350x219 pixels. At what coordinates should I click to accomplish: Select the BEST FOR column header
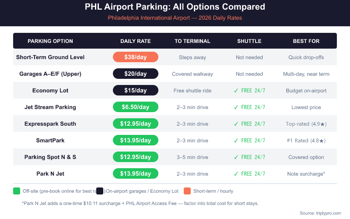[x=306, y=41]
